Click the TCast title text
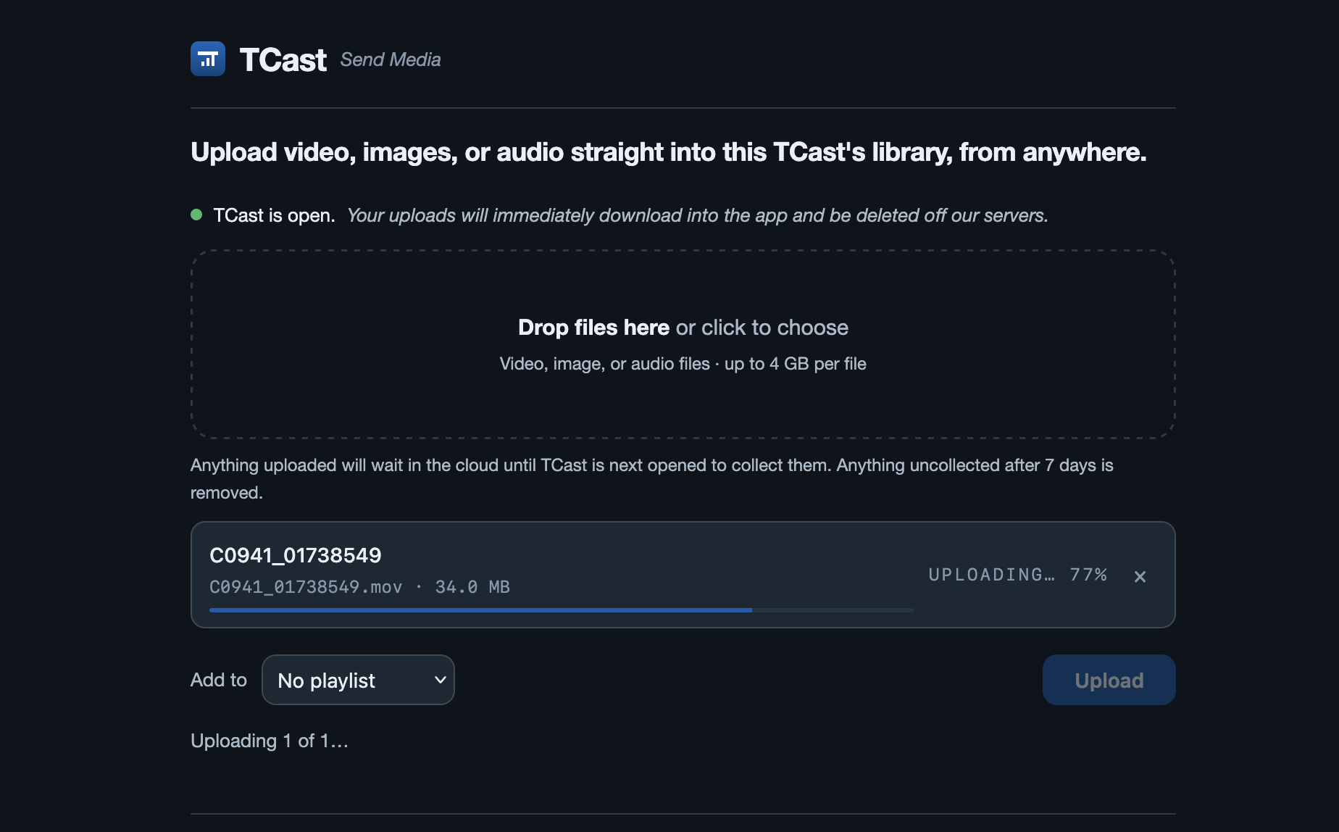 283,59
